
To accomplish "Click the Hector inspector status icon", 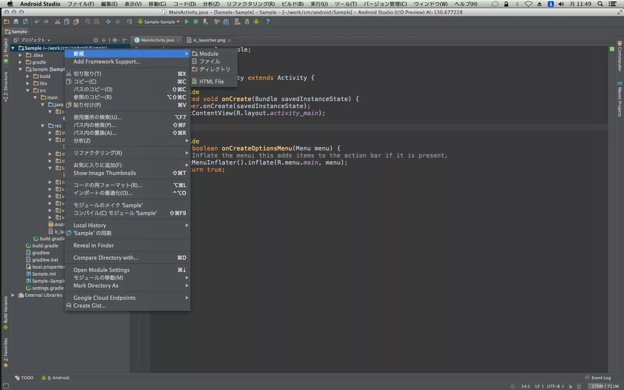I will point(579,386).
